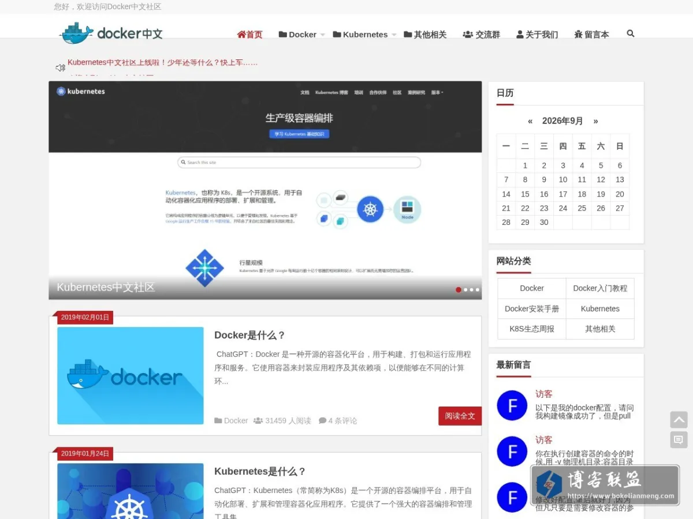Click the avatar of the first 访客 comment

click(512, 405)
